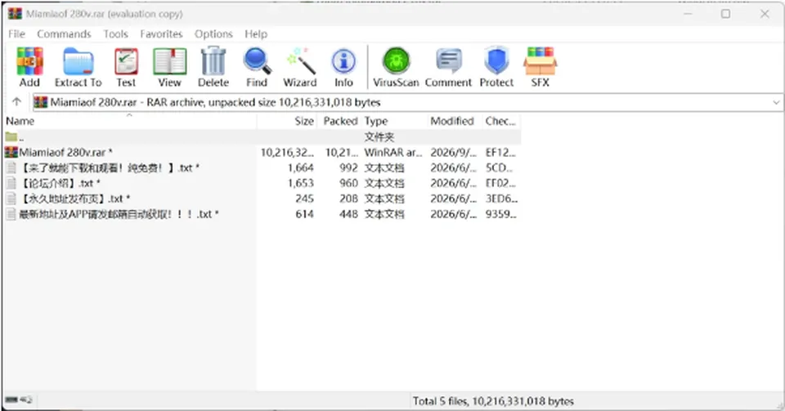Expand the archive path dropdown

(x=776, y=102)
